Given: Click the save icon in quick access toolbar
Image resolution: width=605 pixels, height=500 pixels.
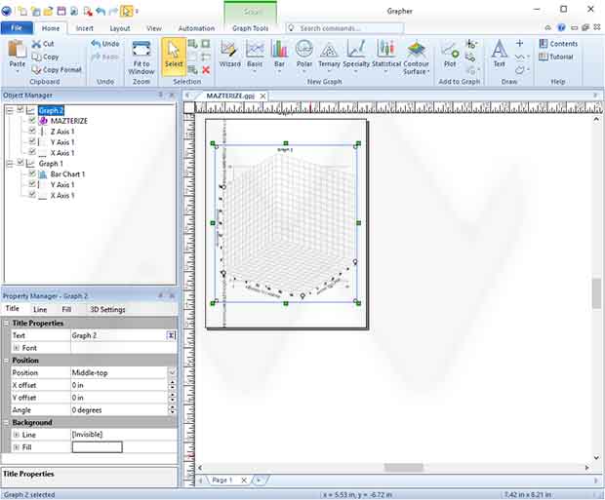Looking at the screenshot, I should [x=61, y=11].
